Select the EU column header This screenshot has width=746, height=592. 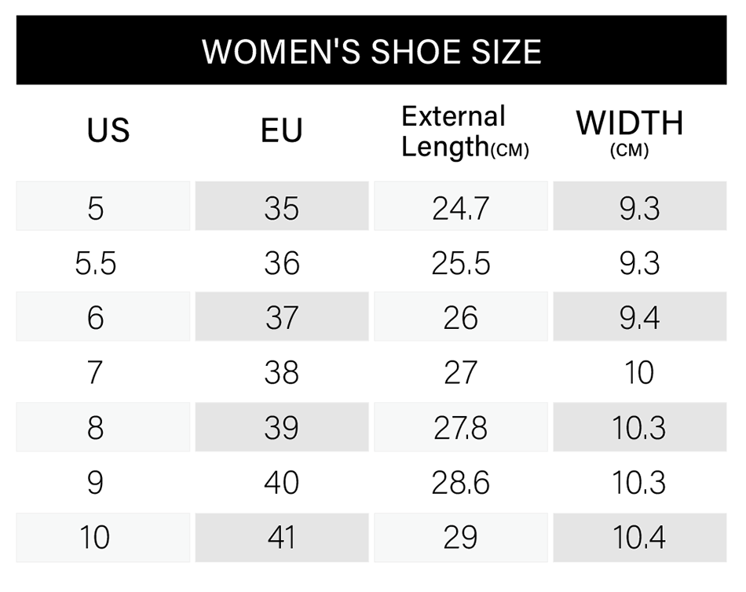click(x=282, y=130)
